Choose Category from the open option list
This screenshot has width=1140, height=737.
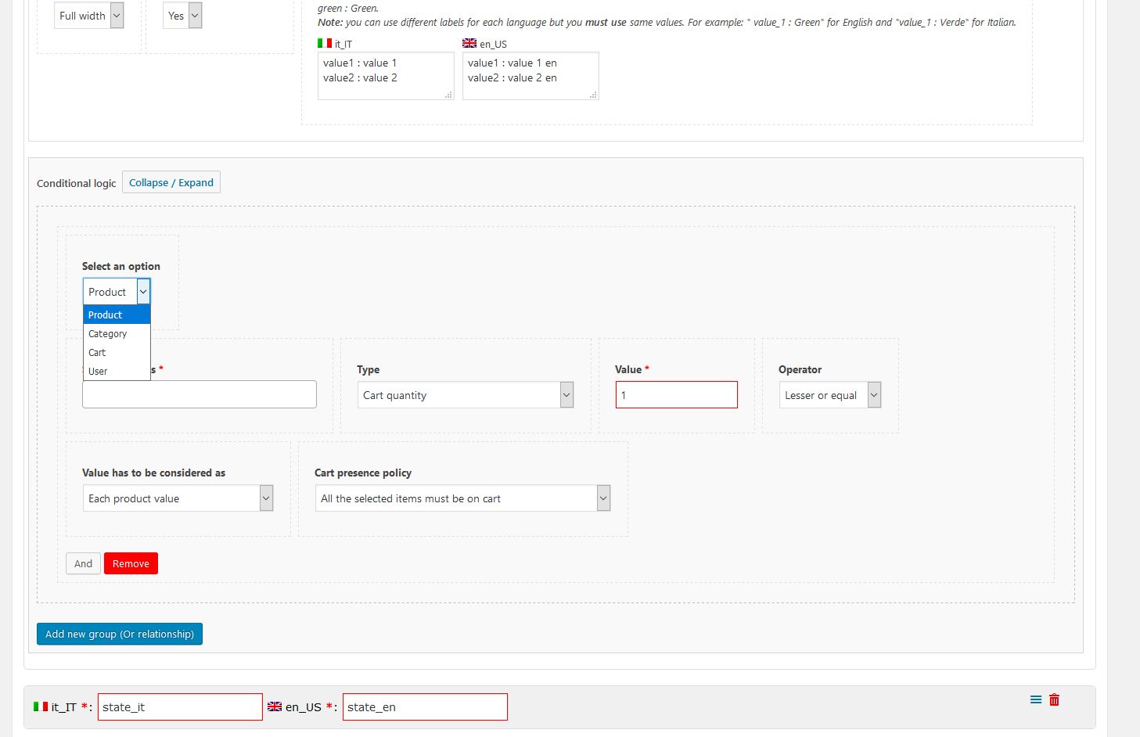(x=108, y=334)
